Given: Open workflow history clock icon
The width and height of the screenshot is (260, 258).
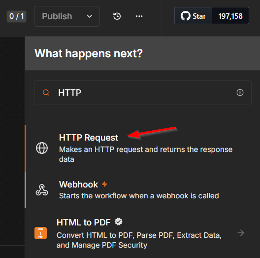Looking at the screenshot, I should tap(117, 16).
